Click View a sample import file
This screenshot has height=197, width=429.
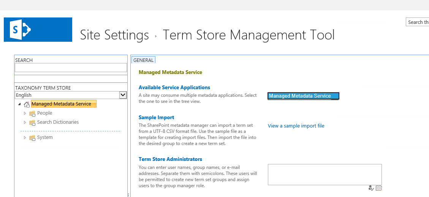click(296, 126)
